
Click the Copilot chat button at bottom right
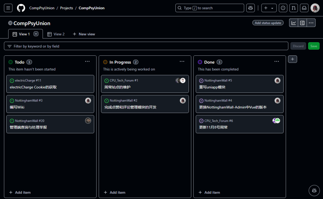[x=314, y=190]
